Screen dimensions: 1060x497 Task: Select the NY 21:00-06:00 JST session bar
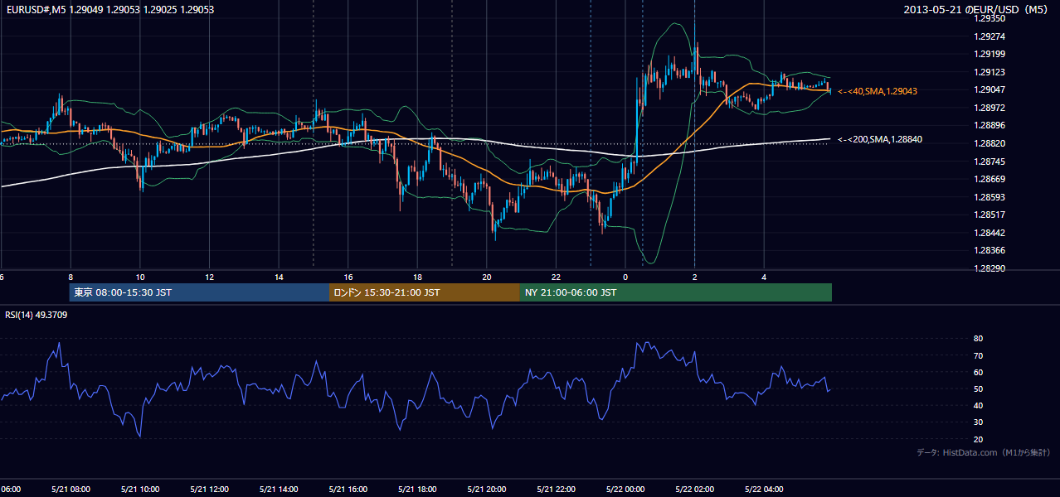676,292
